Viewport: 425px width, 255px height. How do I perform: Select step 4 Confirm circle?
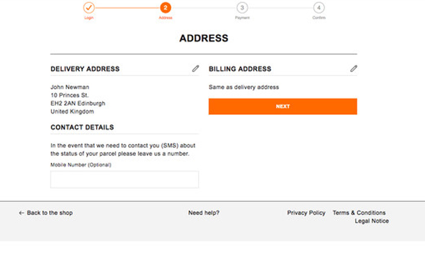pyautogui.click(x=319, y=7)
